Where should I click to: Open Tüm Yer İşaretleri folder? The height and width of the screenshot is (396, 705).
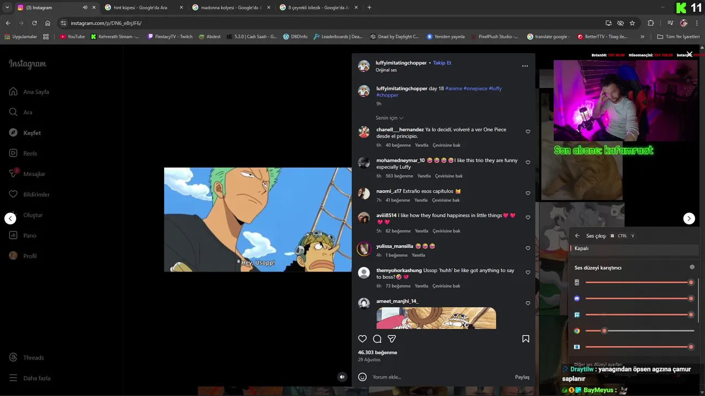(678, 37)
